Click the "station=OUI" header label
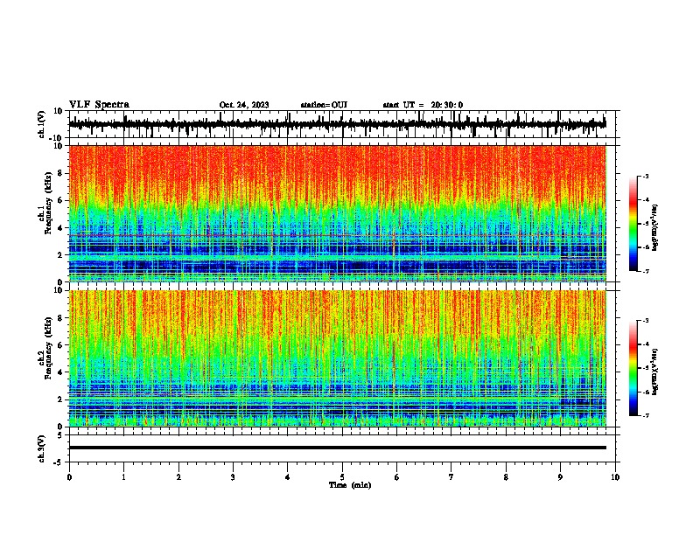Image resolution: width=693 pixels, height=535 pixels. point(324,105)
